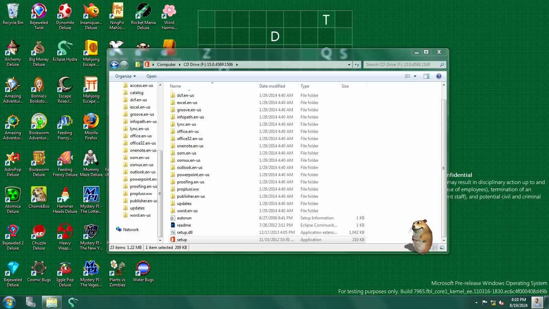The width and height of the screenshot is (549, 309).
Task: Select the Plants vs Zombies desktop icon
Action: click(x=117, y=274)
